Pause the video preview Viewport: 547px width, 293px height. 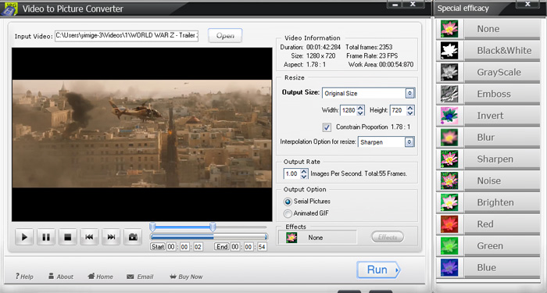tap(45, 238)
